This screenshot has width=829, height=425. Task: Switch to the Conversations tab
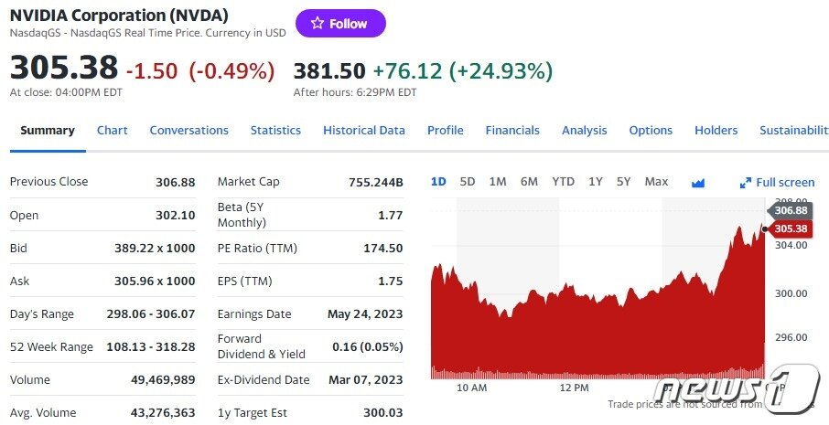[189, 131]
